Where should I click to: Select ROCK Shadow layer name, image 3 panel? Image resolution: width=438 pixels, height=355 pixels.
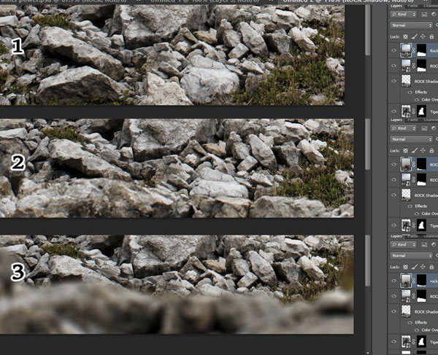click(x=426, y=312)
